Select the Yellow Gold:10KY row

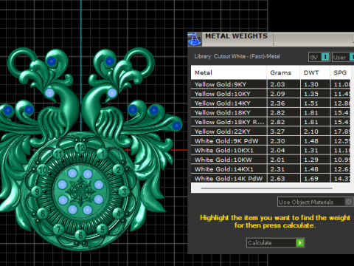pos(271,94)
